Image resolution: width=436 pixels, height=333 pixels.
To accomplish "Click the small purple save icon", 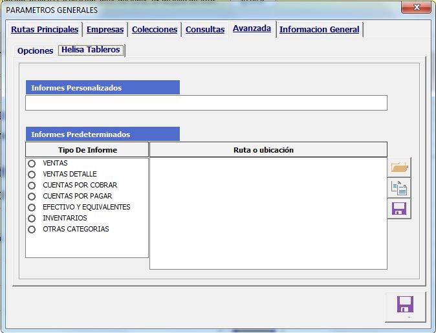I will coord(399,209).
